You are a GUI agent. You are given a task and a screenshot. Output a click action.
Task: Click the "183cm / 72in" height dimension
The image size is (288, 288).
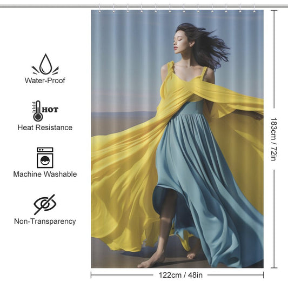pyautogui.click(x=274, y=139)
